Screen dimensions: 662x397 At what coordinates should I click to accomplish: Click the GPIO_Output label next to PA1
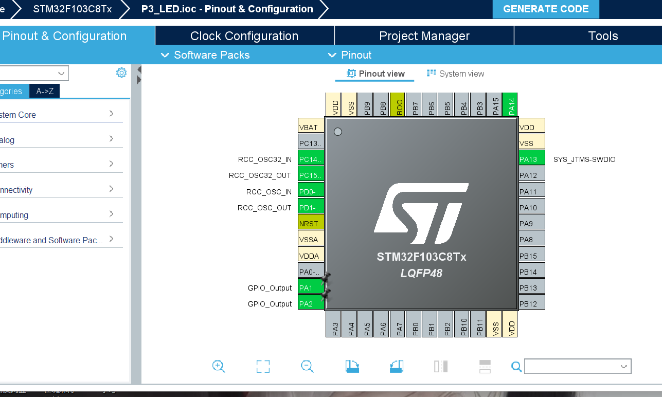click(x=270, y=288)
